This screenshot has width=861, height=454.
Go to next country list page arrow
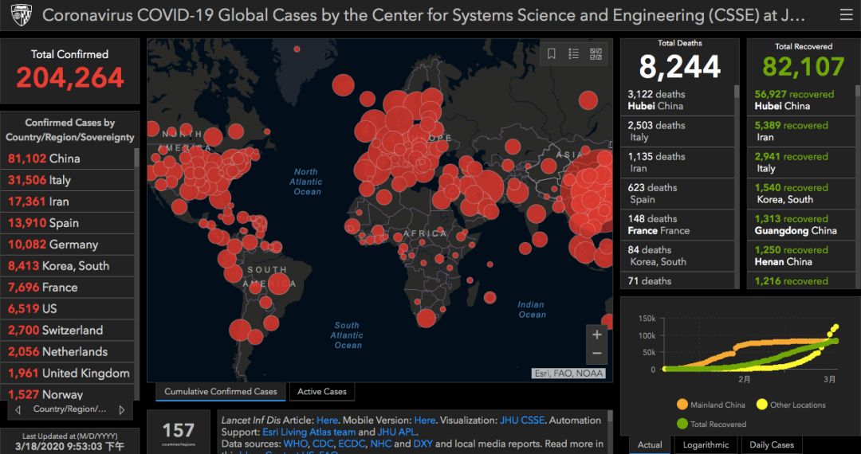[x=122, y=410]
